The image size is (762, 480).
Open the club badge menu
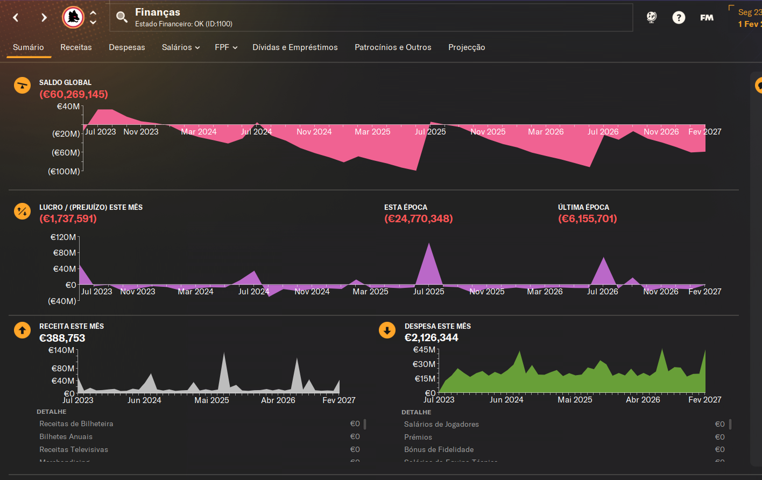pos(73,17)
